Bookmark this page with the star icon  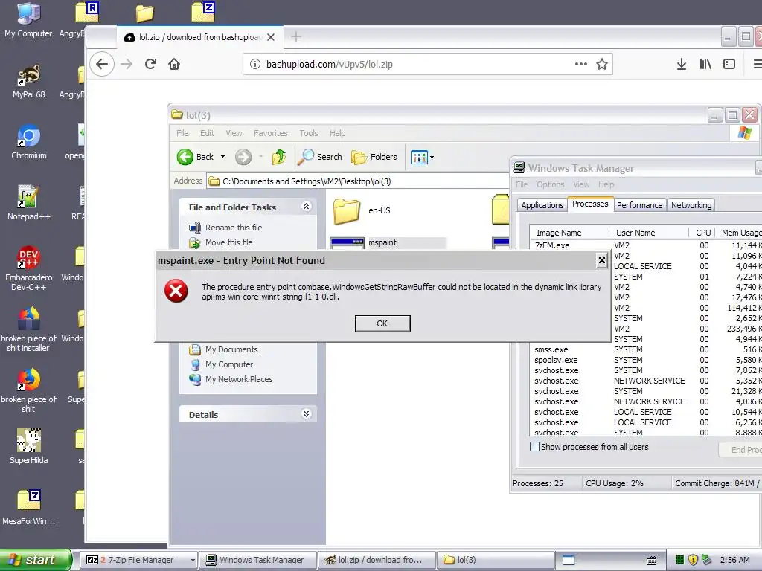[x=601, y=64]
